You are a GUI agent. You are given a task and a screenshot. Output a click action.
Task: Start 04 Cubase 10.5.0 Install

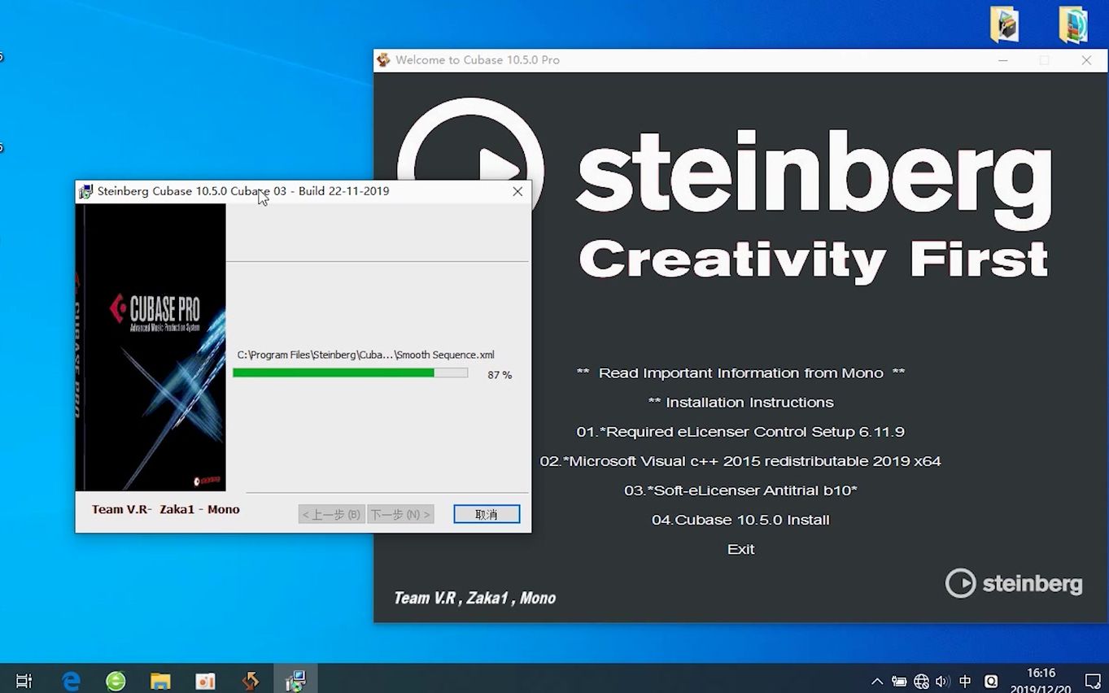click(x=740, y=520)
